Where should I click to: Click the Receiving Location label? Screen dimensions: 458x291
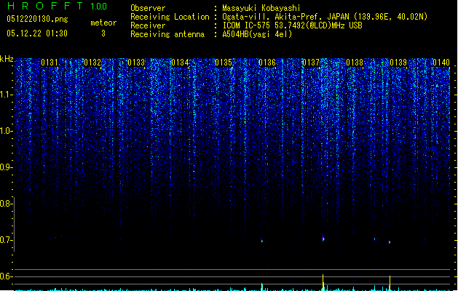170,17
